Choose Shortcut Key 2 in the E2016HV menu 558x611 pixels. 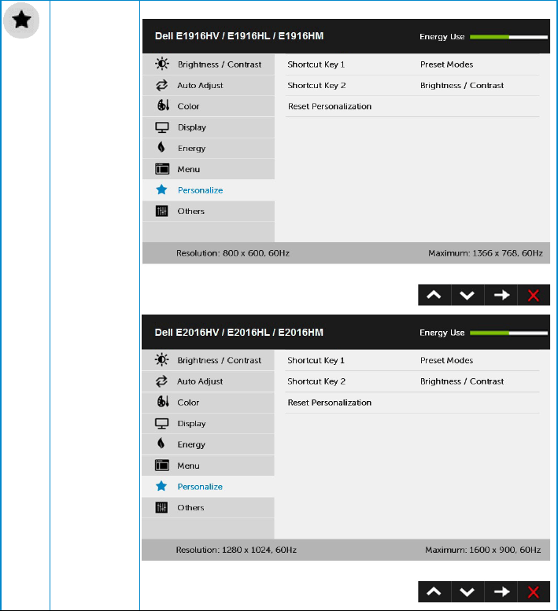[x=316, y=381]
